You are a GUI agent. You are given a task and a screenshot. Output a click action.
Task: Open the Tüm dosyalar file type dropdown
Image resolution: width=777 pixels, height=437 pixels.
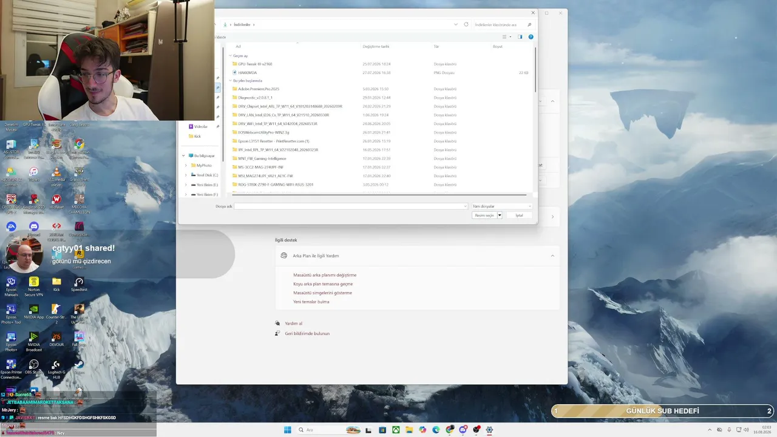pyautogui.click(x=502, y=206)
